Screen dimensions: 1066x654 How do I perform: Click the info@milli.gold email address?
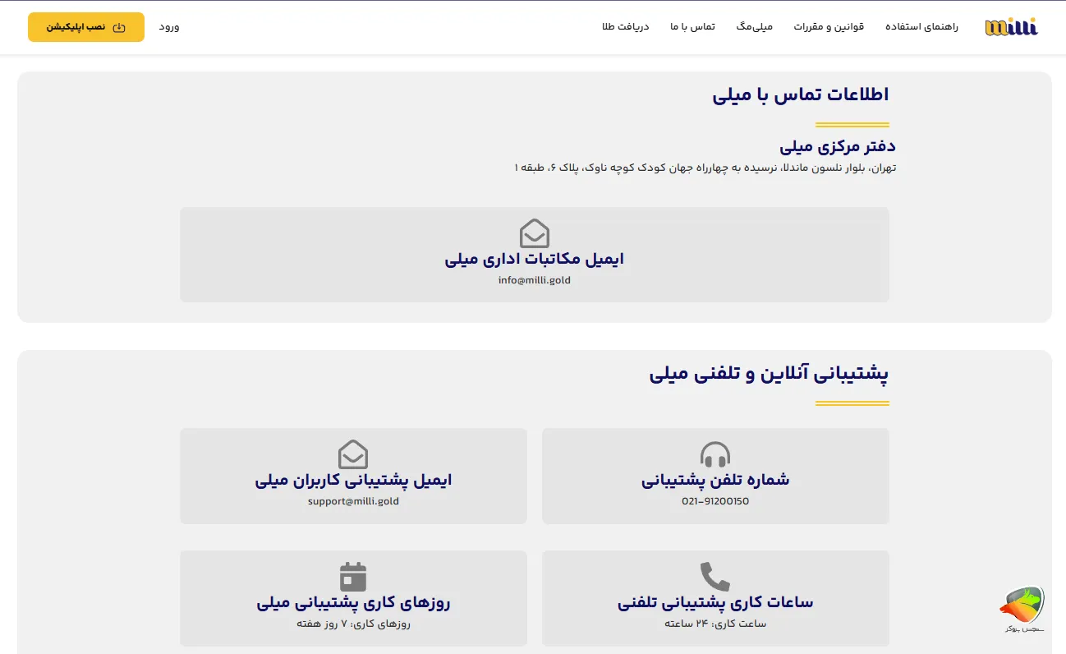coord(535,279)
